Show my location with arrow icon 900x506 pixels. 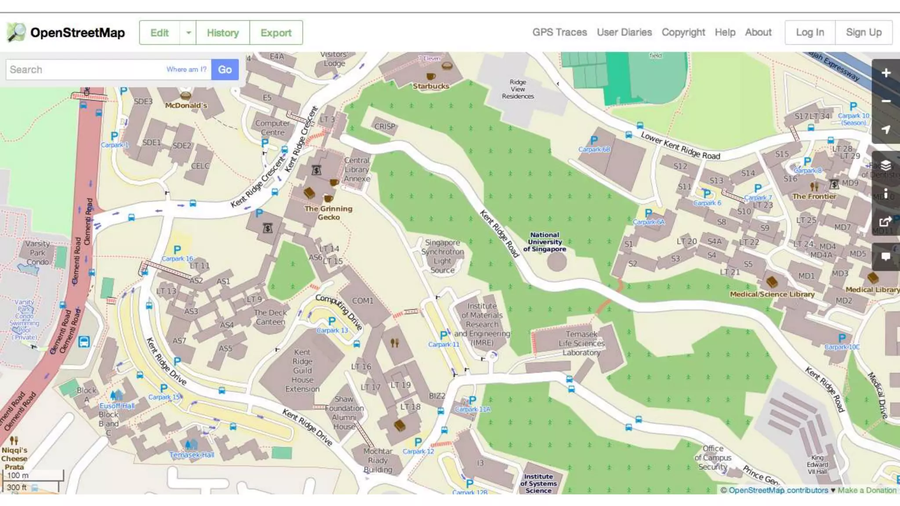point(885,130)
